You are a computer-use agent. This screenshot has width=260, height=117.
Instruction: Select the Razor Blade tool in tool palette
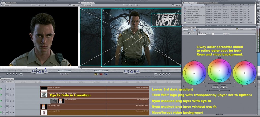click(258, 16)
